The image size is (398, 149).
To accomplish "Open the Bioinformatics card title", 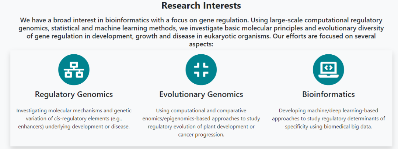I will coord(328,94).
